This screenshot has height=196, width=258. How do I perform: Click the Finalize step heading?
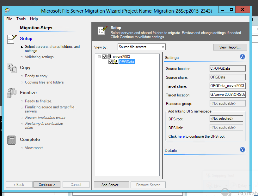(28, 93)
